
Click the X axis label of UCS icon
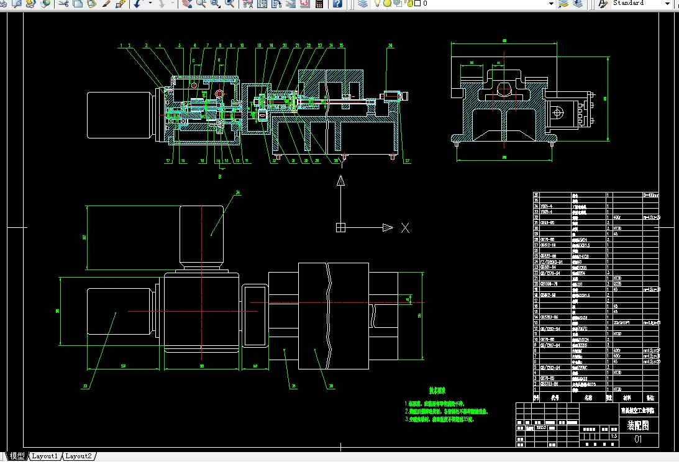click(x=405, y=228)
